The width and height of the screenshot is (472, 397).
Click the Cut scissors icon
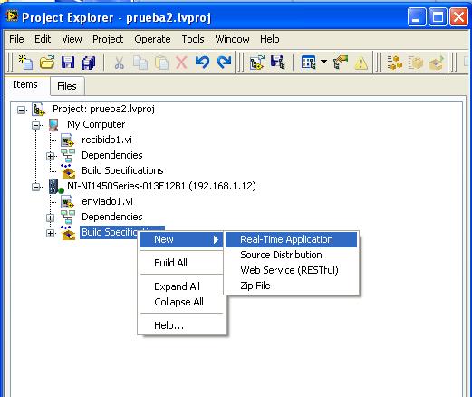[120, 63]
